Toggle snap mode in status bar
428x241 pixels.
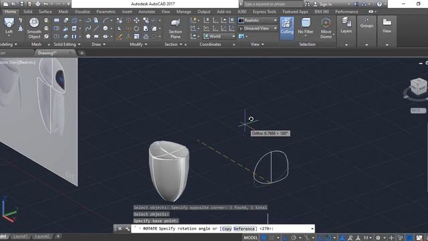click(272, 238)
